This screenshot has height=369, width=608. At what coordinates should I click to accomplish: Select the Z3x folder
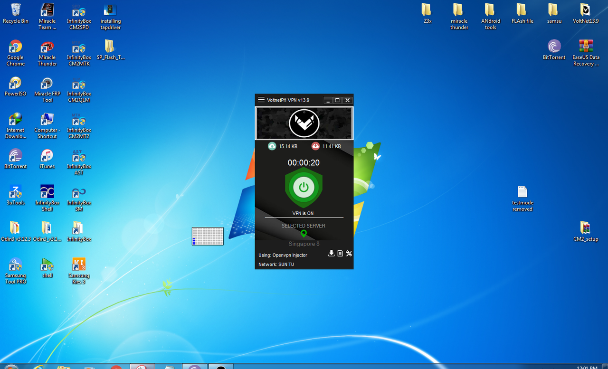pyautogui.click(x=427, y=13)
